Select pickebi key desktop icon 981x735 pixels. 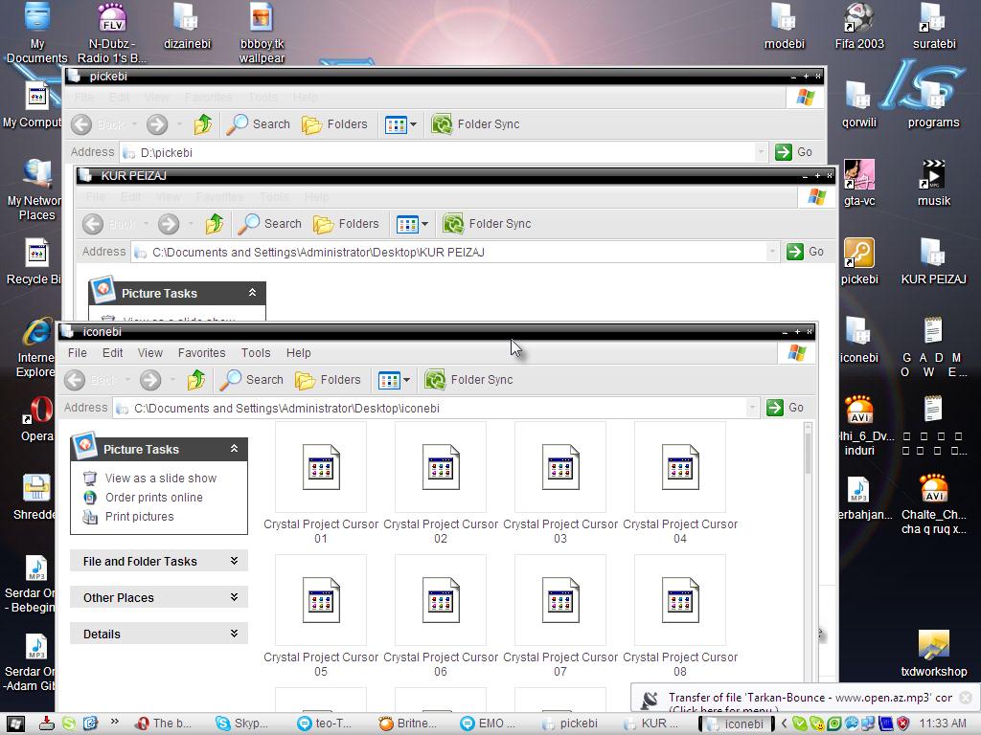click(859, 260)
